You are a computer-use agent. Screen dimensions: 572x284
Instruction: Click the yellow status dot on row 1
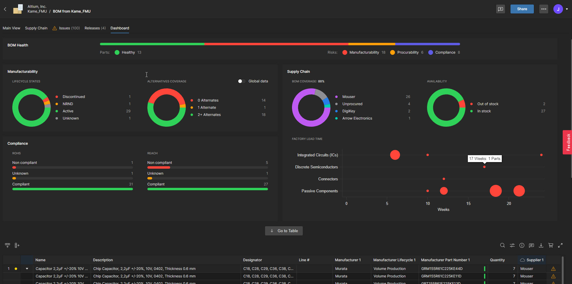(x=16, y=268)
